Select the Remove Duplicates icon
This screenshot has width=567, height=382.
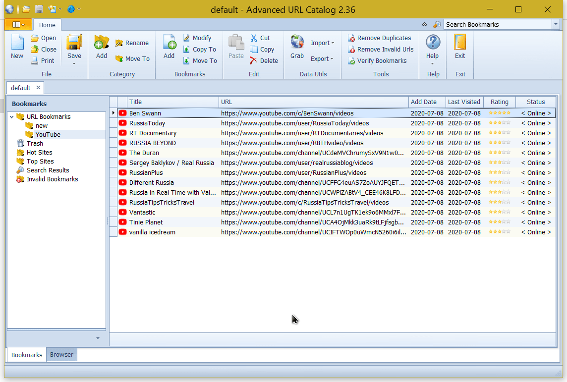point(352,38)
